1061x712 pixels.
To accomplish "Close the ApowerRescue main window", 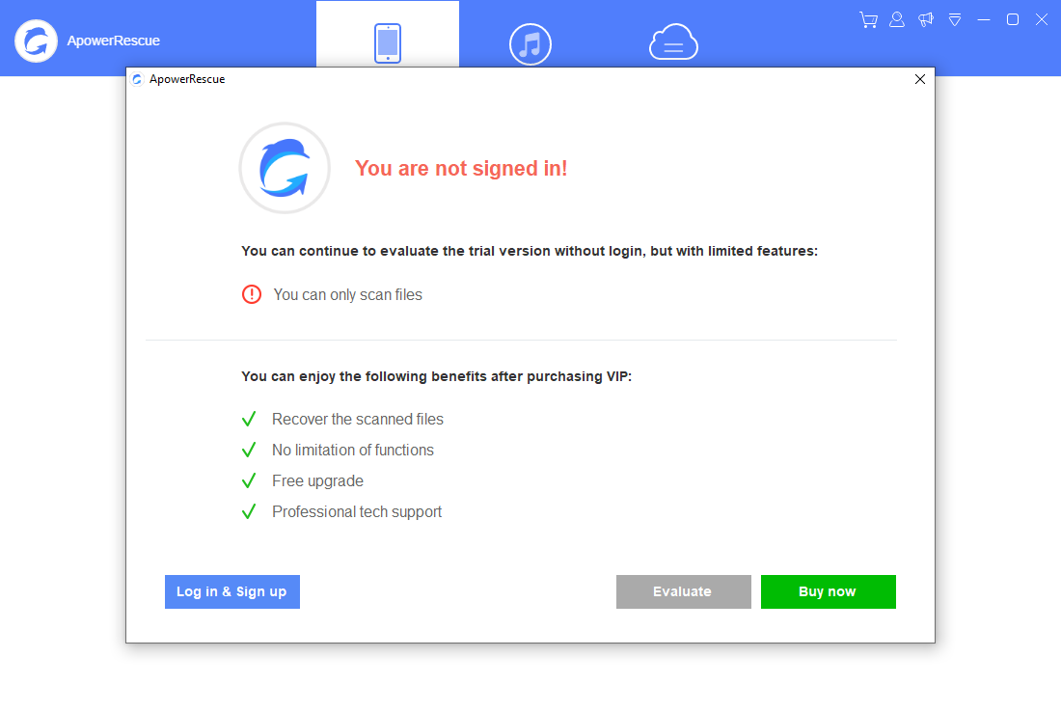I will (1042, 19).
